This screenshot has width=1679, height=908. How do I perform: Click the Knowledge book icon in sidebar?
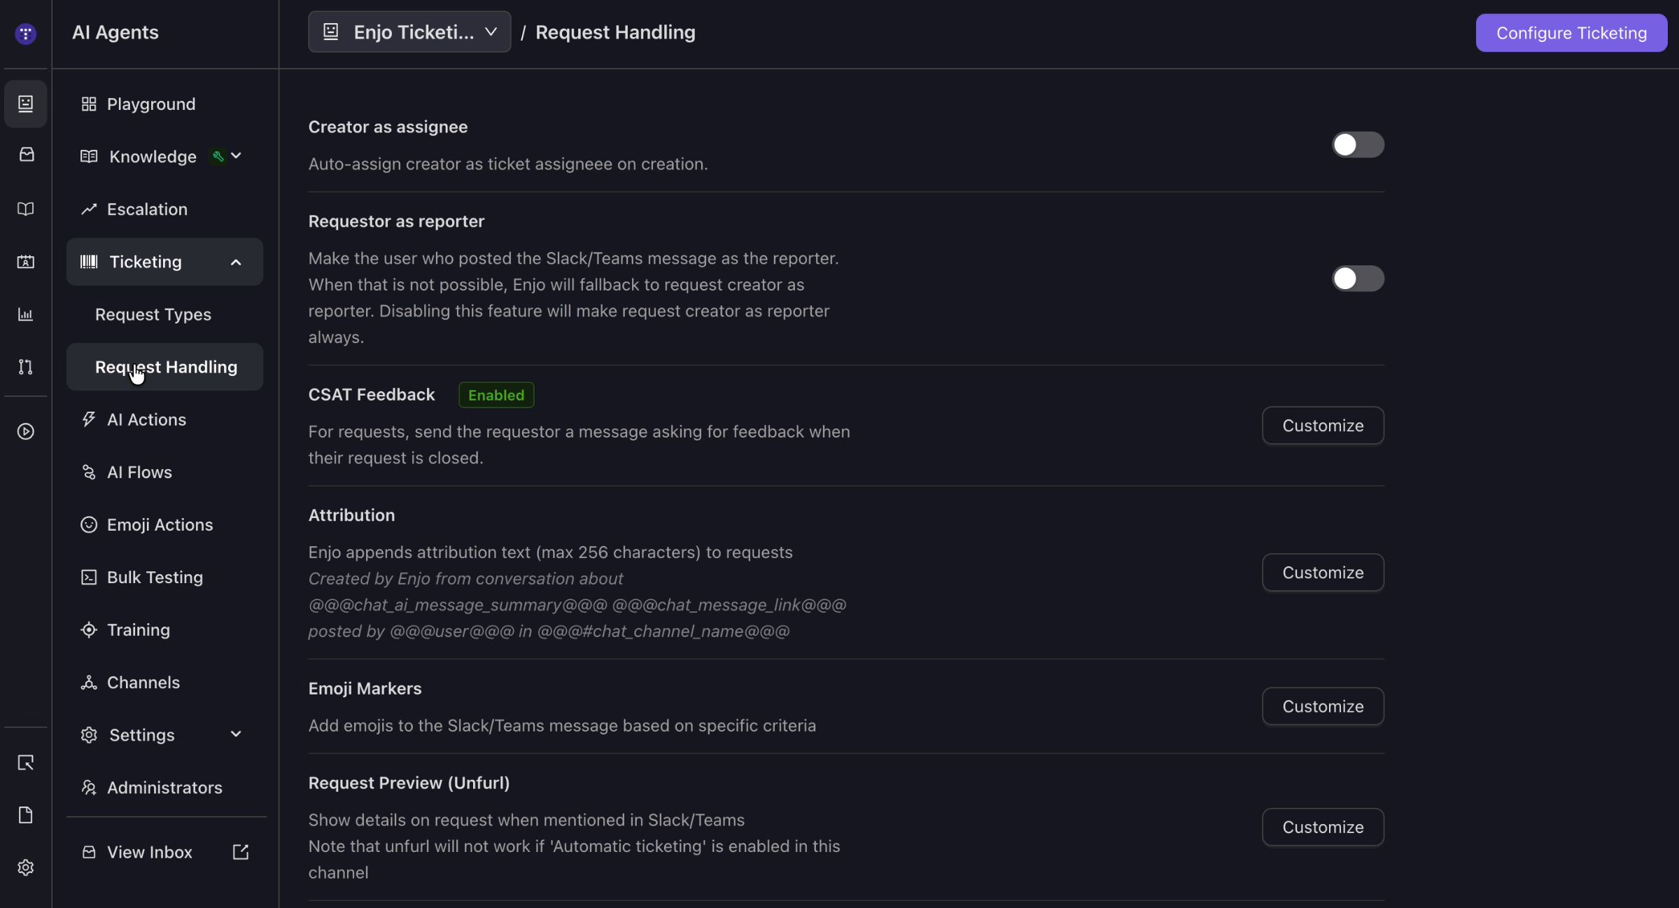click(89, 156)
